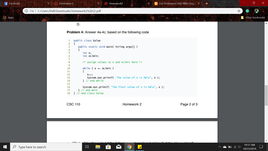Close the Homework2 PDF tab
Image resolution: width=268 pixels, height=151 pixels.
click(x=149, y=3)
